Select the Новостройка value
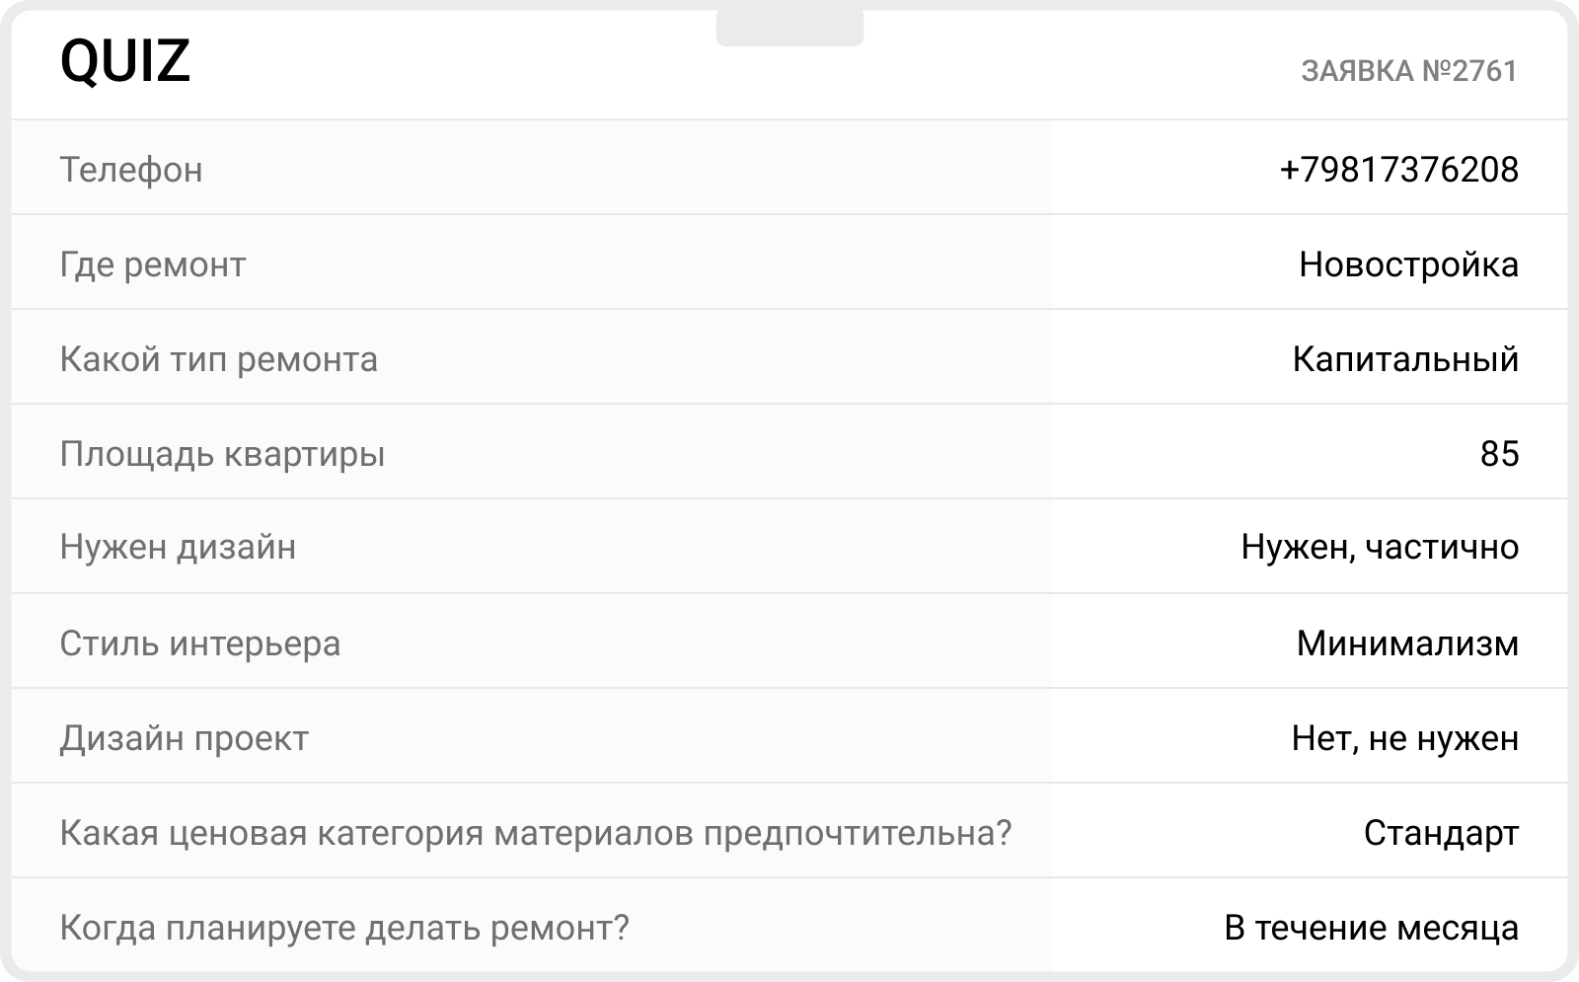The height and width of the screenshot is (982, 1579). 1409,264
